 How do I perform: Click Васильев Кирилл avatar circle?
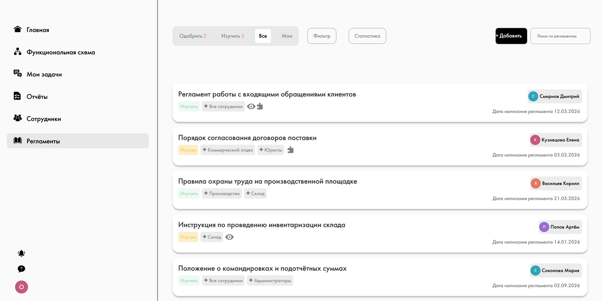click(536, 183)
